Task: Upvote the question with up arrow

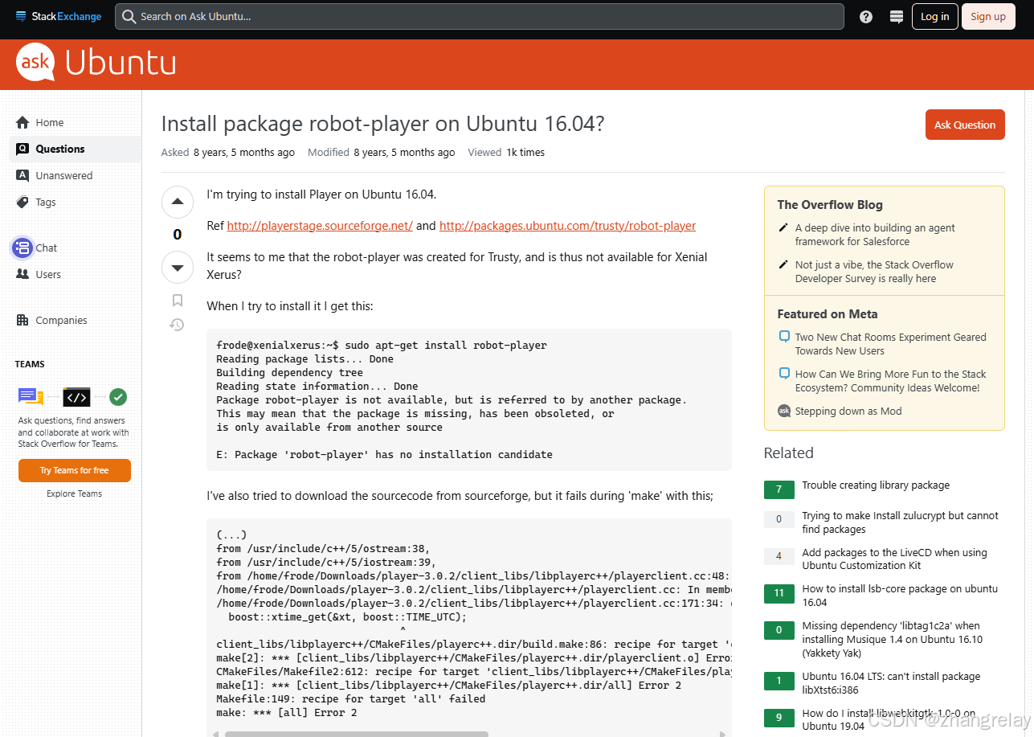Action: (x=178, y=202)
